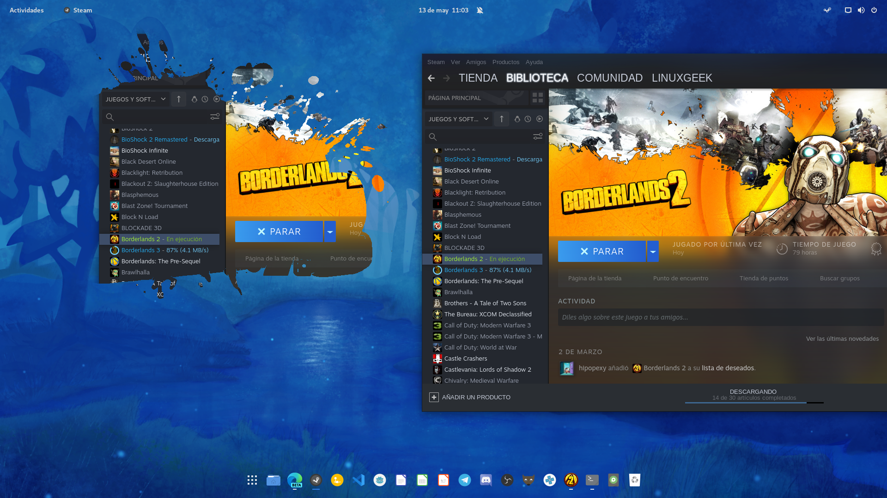
Task: Open Visual Studio Code from the dock
Action: coord(358,480)
